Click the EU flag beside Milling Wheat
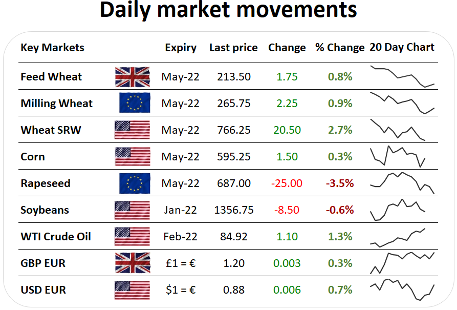 [x=135, y=102]
